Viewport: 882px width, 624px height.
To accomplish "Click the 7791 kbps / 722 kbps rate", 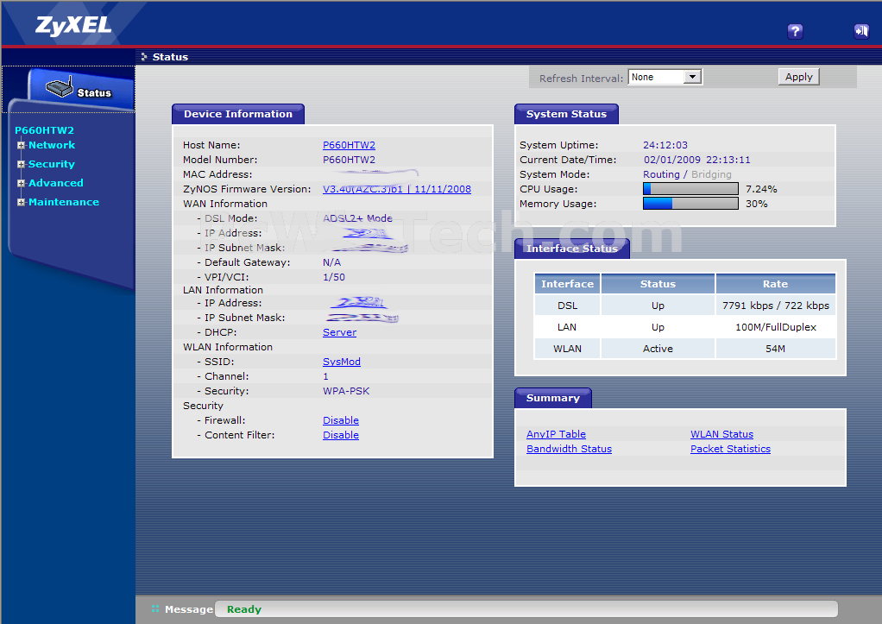I will tap(775, 306).
